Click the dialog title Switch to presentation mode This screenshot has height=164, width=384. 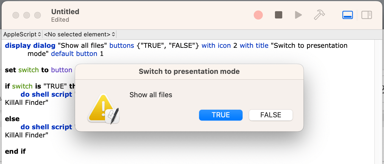point(189,71)
